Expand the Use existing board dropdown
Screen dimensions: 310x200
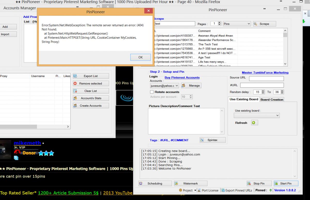click(257, 115)
